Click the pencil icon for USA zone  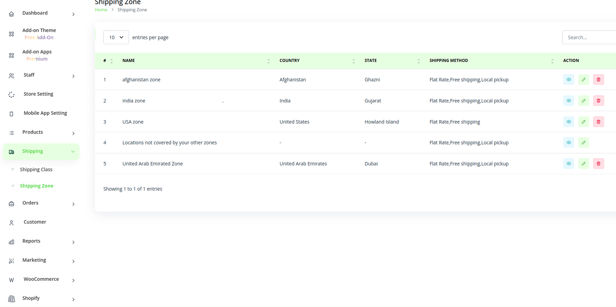[583, 122]
